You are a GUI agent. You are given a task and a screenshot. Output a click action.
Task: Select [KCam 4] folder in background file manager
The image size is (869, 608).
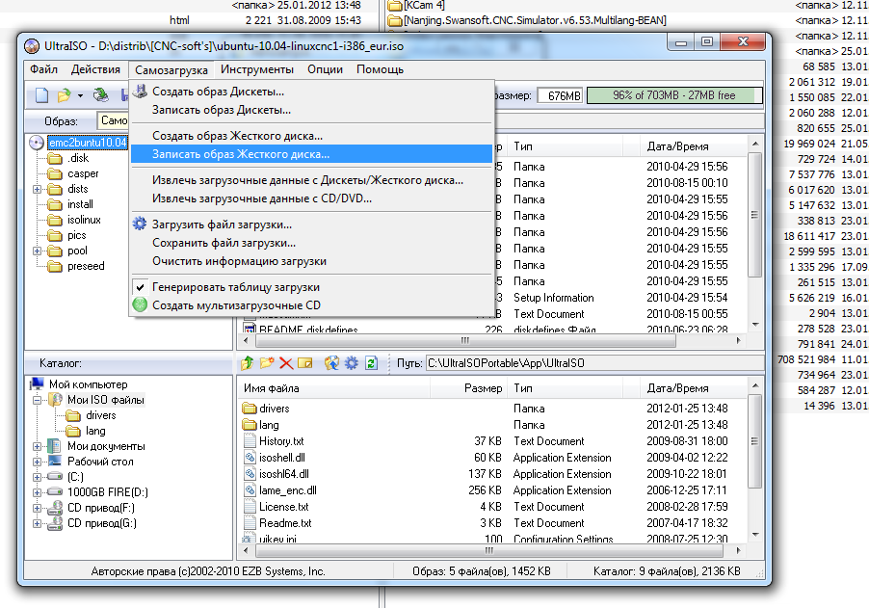423,6
